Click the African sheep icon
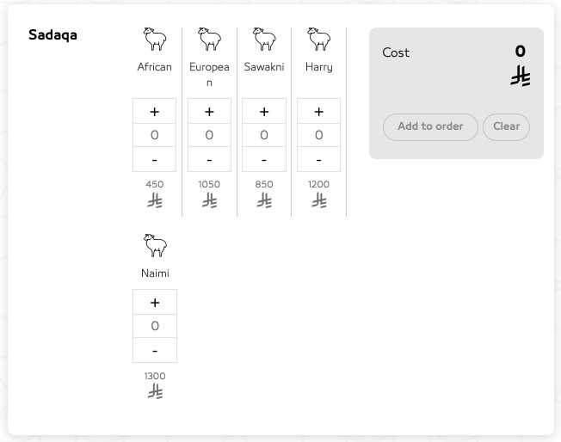Image resolution: width=561 pixels, height=442 pixels. coord(155,40)
